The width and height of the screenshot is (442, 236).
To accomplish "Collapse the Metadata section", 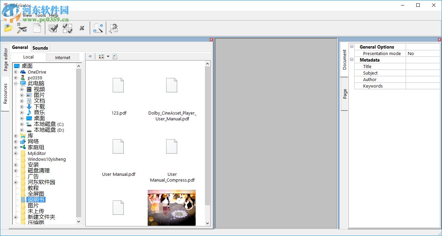I will pos(352,60).
